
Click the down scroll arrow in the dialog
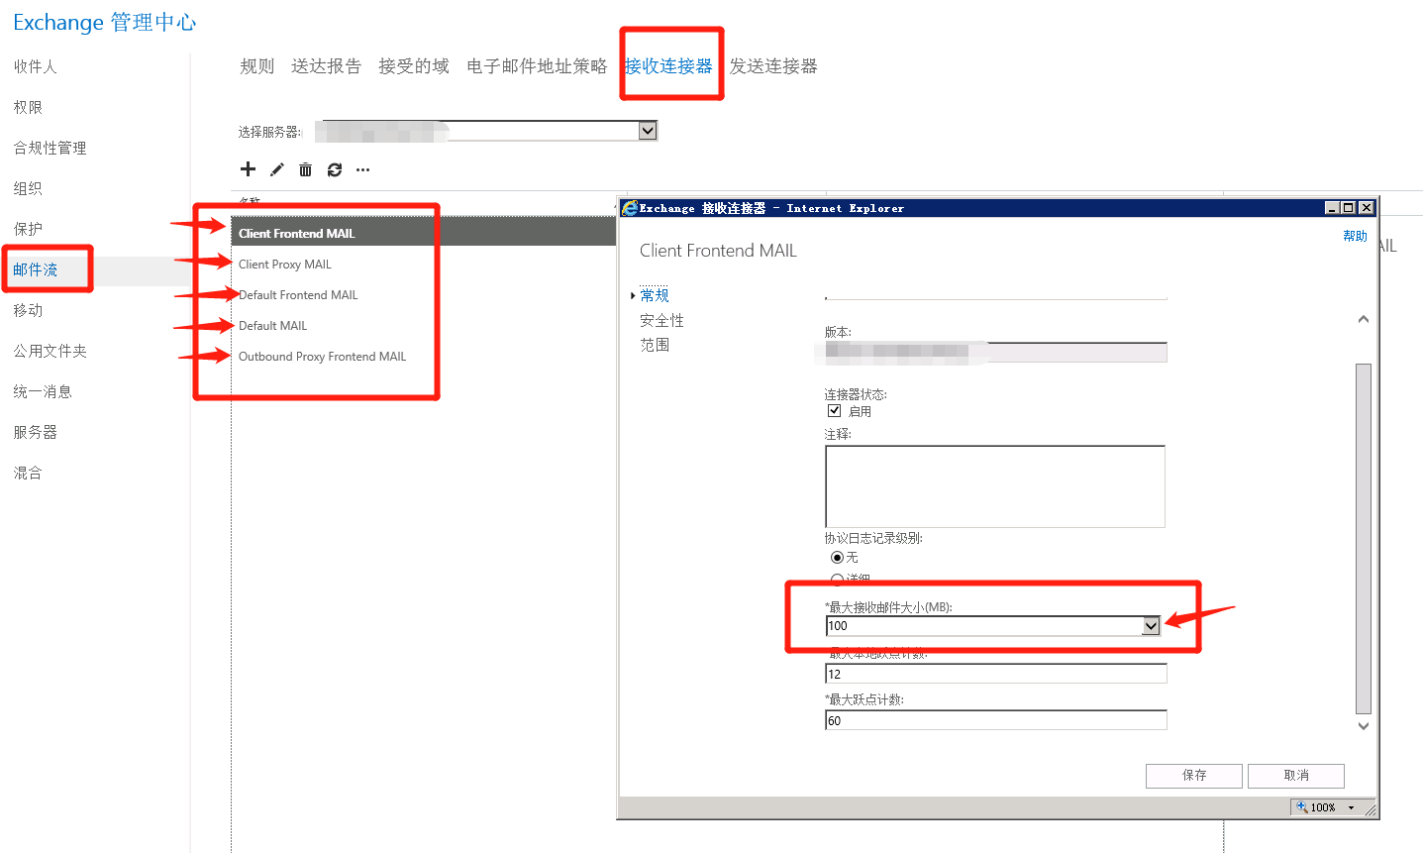point(1363,725)
